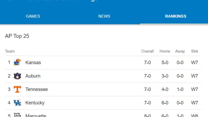Viewport: 208px width, 117px height.
Task: Click the Auburn Tigers logo
Action: point(17,76)
